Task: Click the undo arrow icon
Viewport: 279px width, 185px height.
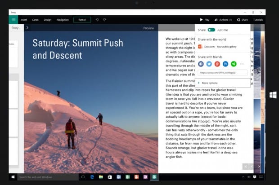Action: (x=97, y=20)
